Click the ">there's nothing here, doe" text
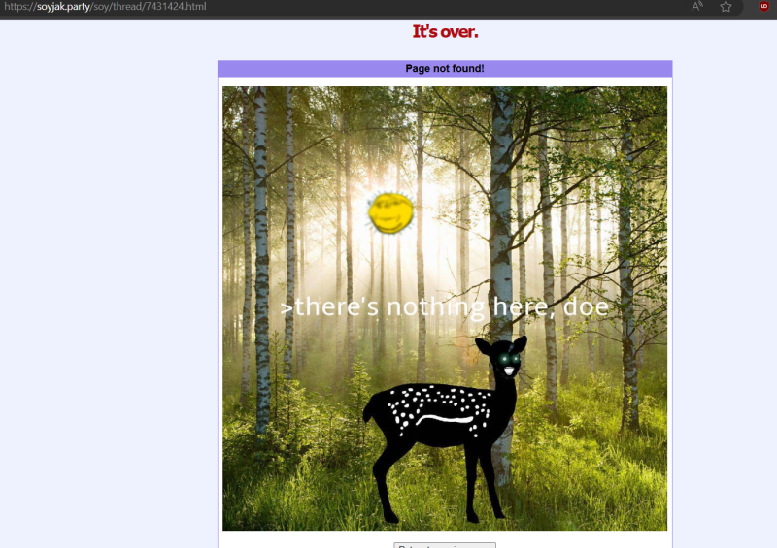Image resolution: width=777 pixels, height=548 pixels. coord(445,307)
